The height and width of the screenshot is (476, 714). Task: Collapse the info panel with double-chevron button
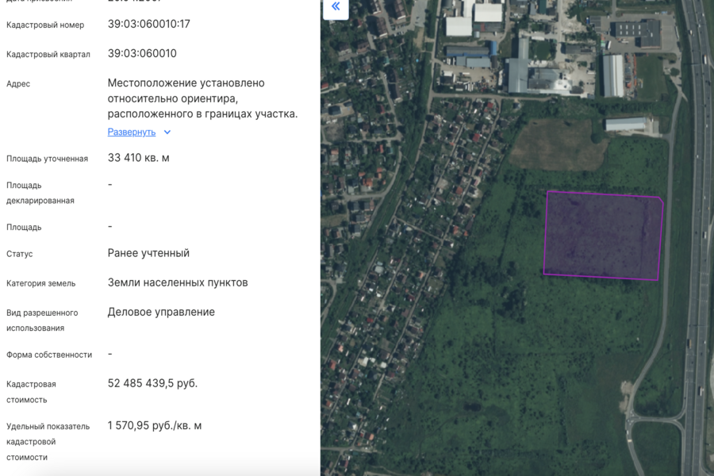(336, 7)
